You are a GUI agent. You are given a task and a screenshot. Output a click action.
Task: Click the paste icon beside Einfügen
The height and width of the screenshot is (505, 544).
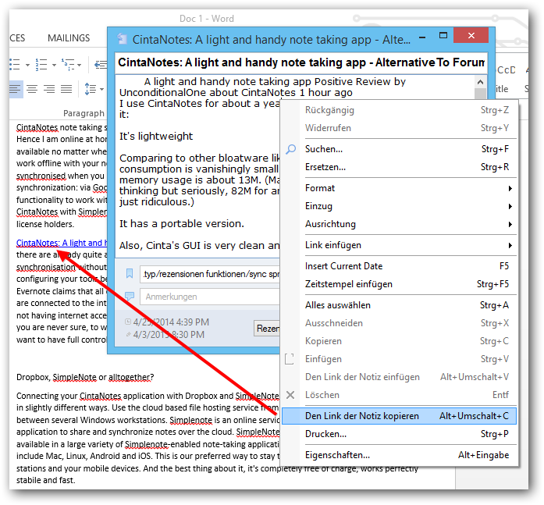(290, 359)
